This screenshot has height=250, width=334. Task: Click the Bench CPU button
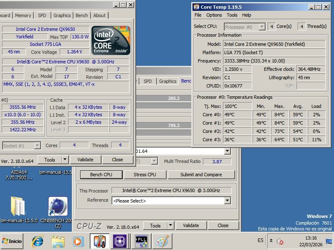pos(101,175)
